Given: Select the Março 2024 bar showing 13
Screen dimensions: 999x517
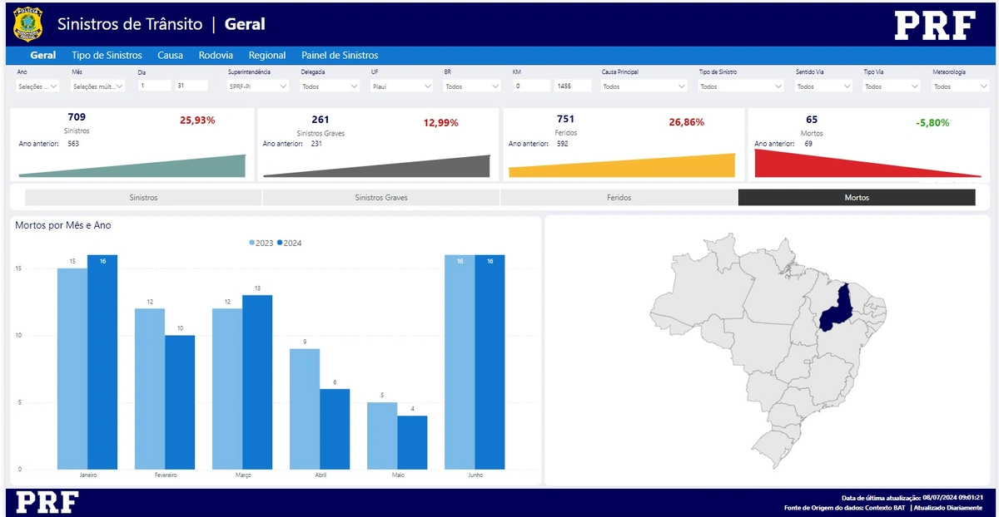Looking at the screenshot, I should (x=257, y=382).
